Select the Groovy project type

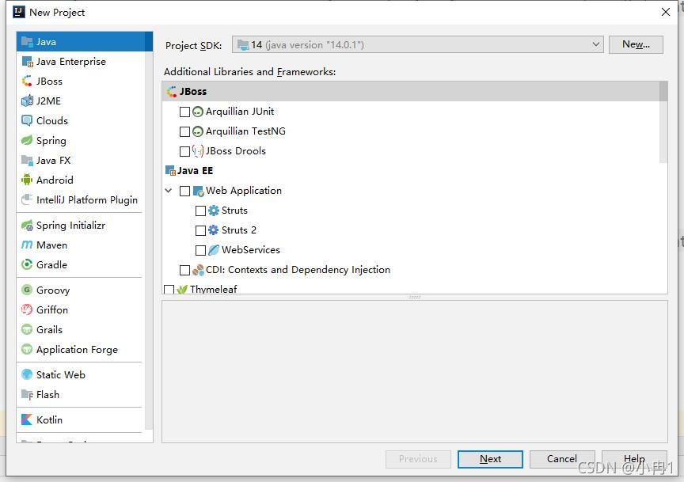click(52, 290)
